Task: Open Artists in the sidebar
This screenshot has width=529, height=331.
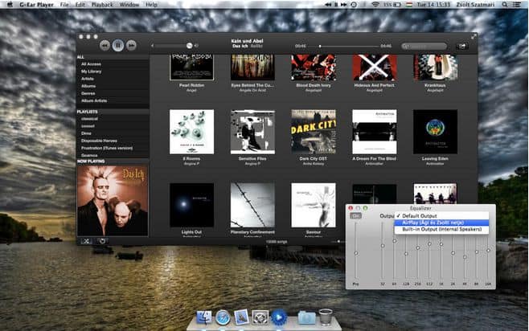Action: pos(88,79)
